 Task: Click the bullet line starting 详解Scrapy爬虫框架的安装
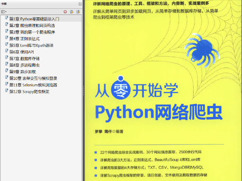(154, 175)
